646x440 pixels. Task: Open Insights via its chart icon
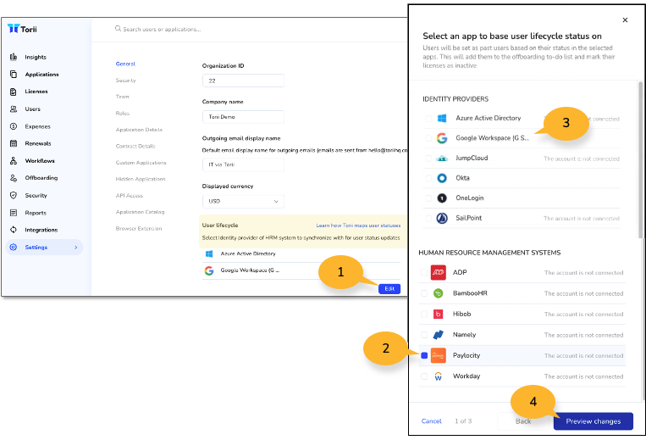pyautogui.click(x=14, y=57)
